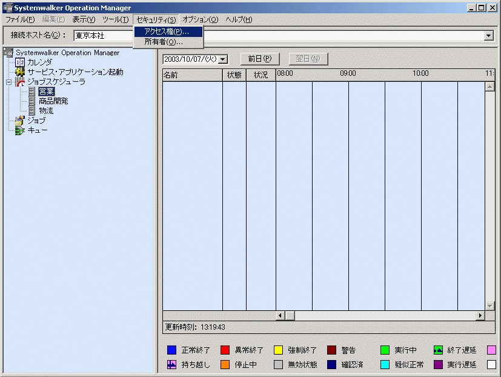Click the 商品開発 project icon
This screenshot has height=377, width=501.
tap(32, 101)
